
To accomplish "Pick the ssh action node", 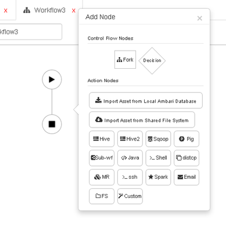I will pyautogui.click(x=130, y=177).
